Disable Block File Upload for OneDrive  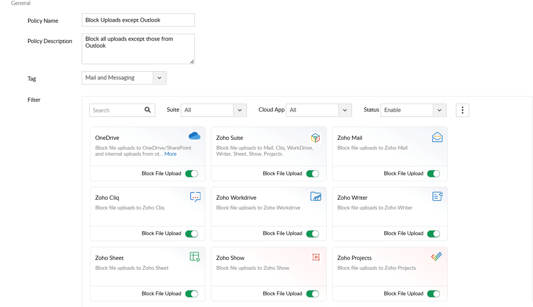(x=192, y=173)
